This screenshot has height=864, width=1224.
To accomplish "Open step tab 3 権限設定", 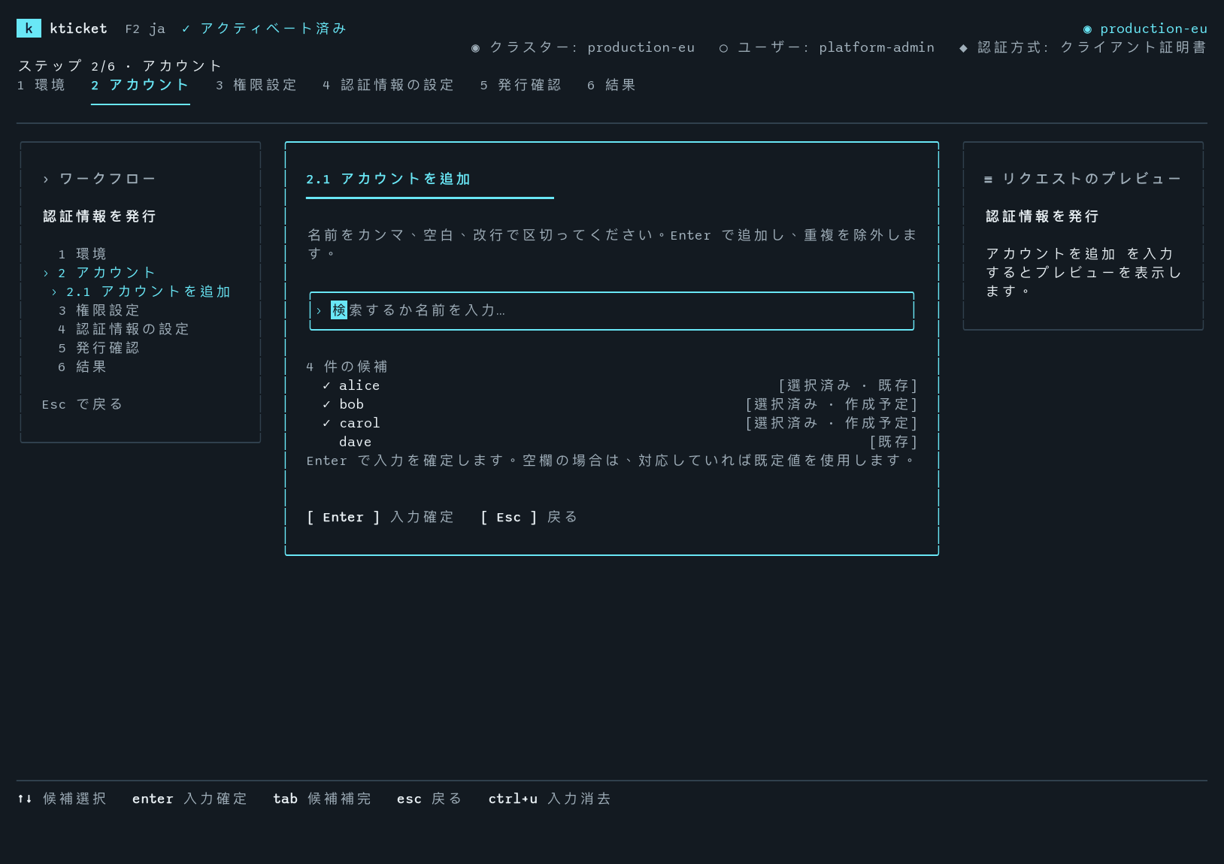I will 256,85.
